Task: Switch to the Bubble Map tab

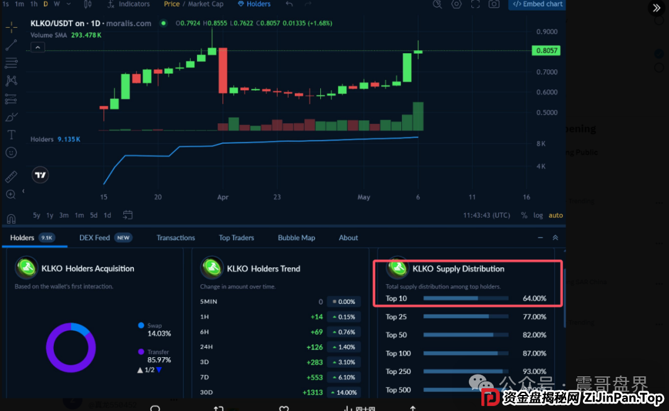Action: click(x=295, y=238)
